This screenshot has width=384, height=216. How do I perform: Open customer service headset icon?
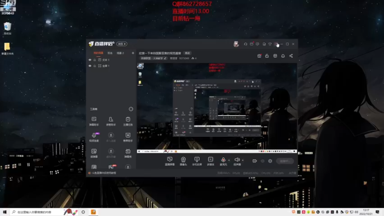click(x=245, y=44)
